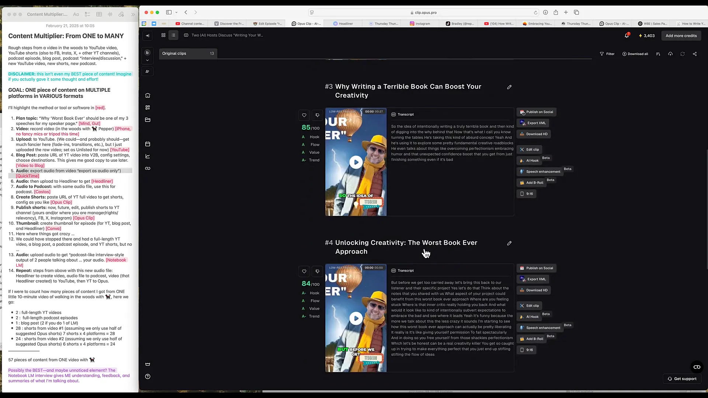Screen dimensions: 708x398
Task: Expand workspace chevron under avatar b
Action: point(147,60)
